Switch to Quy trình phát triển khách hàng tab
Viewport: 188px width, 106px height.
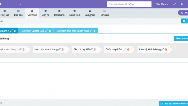73,31
